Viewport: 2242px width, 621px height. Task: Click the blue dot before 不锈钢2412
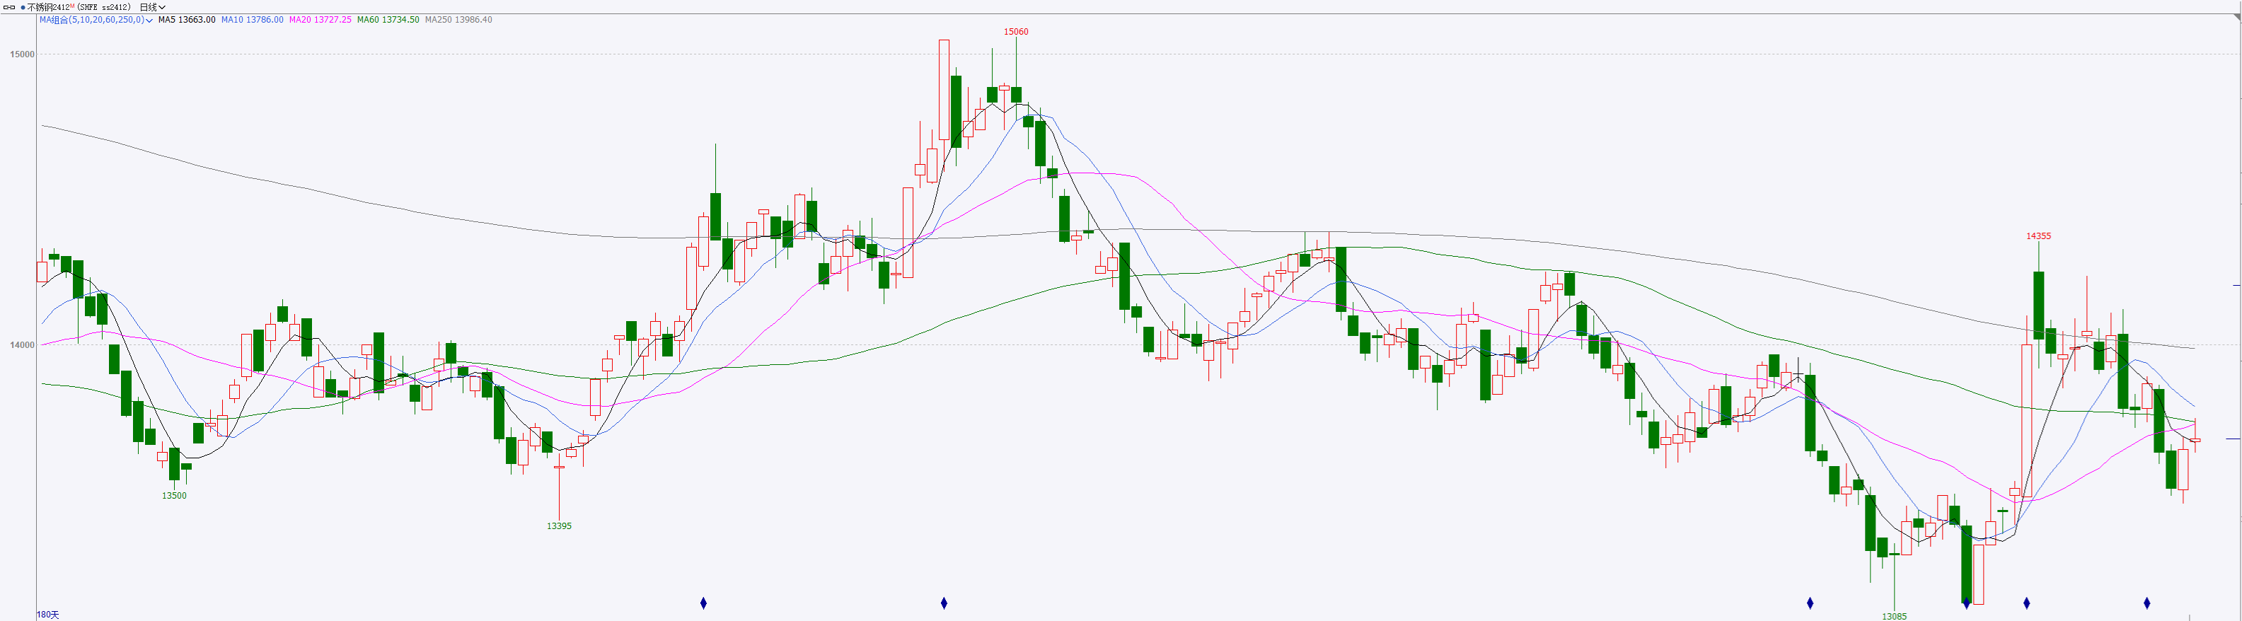[23, 7]
